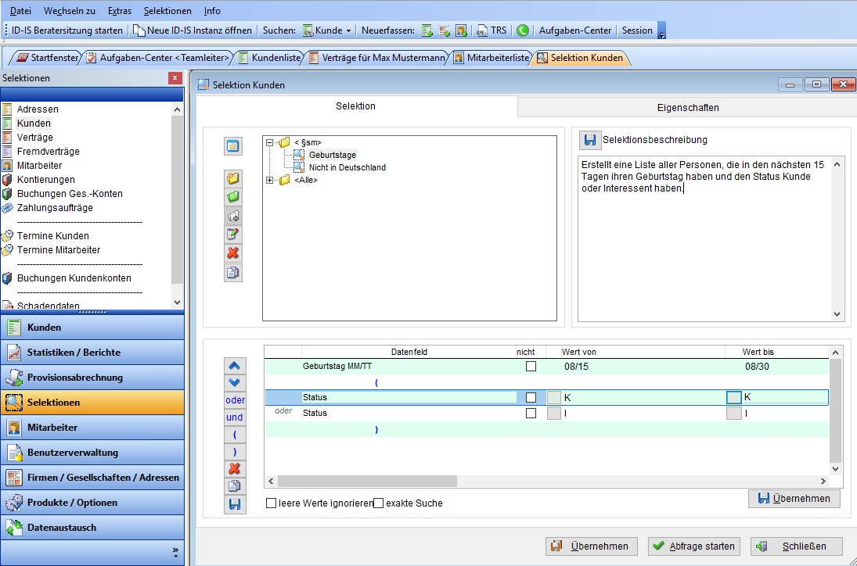Click the green folder icon beside the selection tree

(233, 197)
